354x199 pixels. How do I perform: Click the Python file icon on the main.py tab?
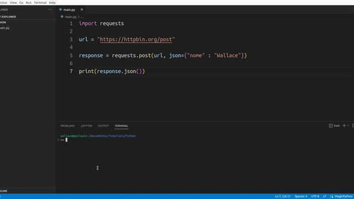tap(60, 10)
